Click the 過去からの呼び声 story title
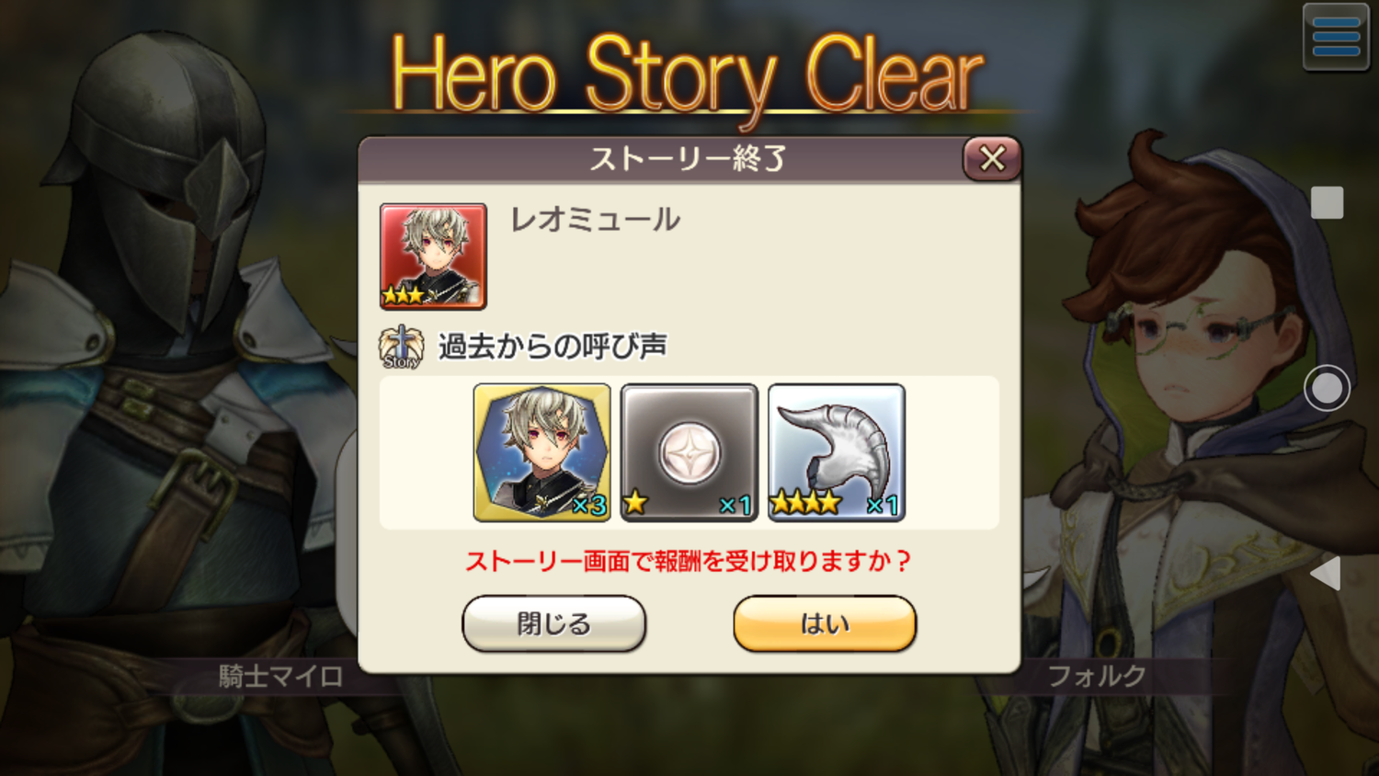The image size is (1379, 776). (553, 347)
